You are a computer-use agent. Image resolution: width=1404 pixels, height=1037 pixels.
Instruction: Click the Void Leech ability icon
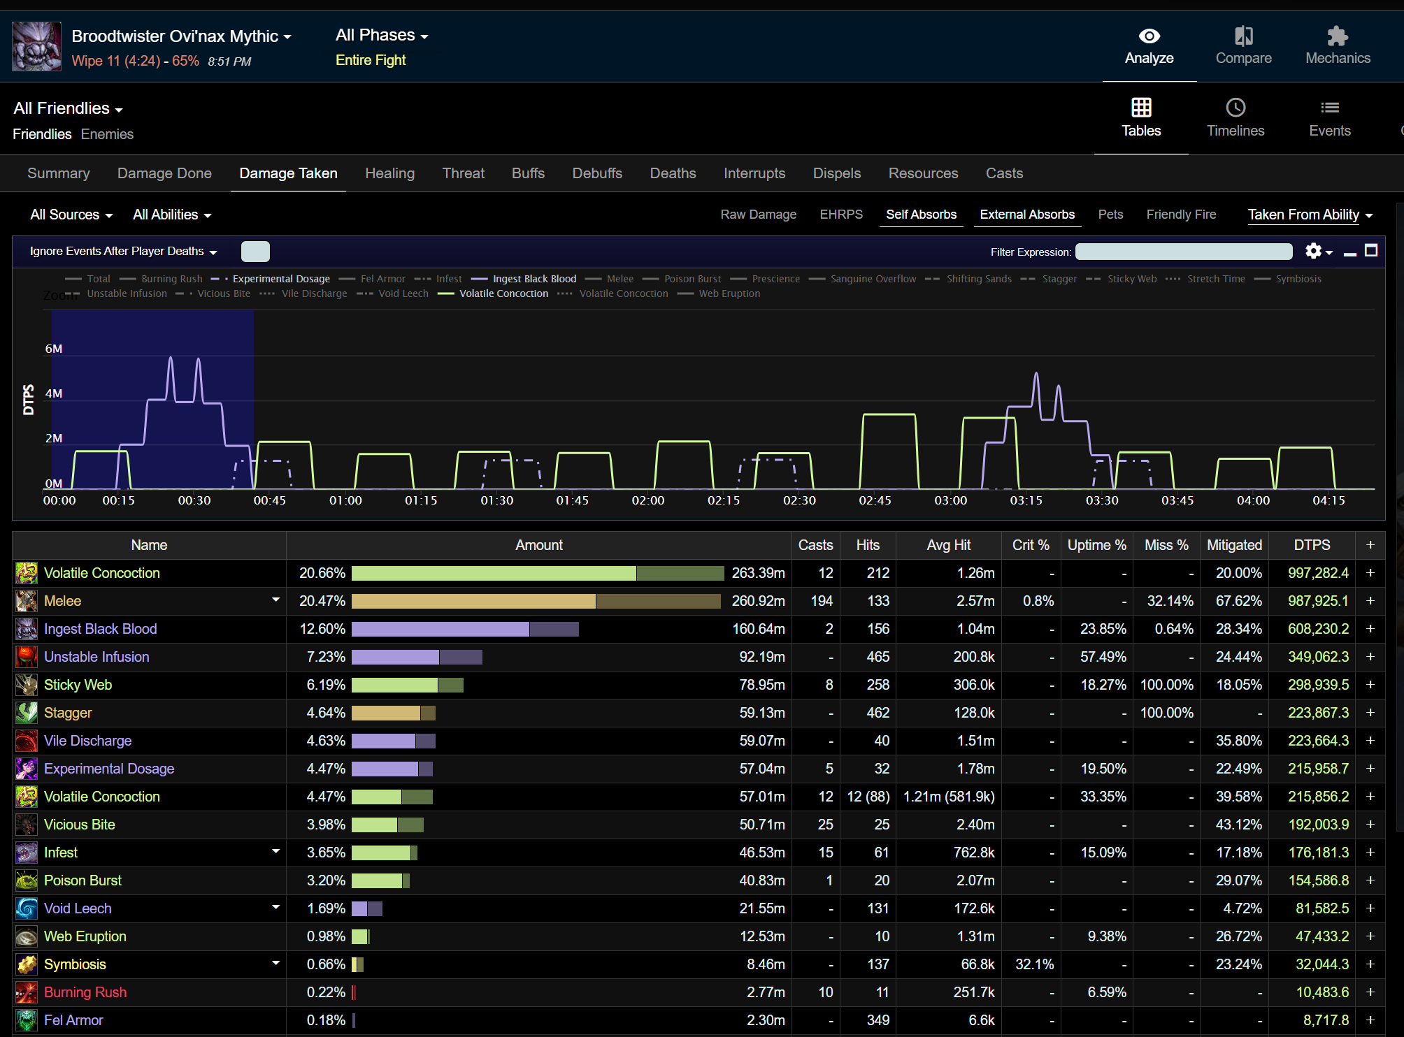(x=27, y=908)
